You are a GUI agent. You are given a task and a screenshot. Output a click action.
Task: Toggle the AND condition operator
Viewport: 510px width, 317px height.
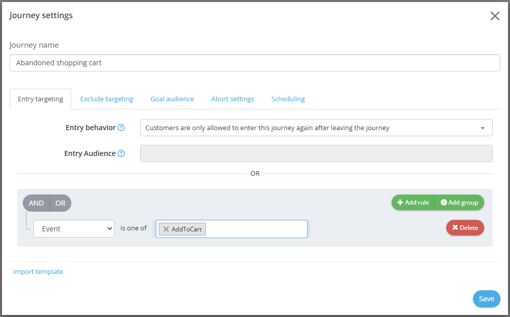36,203
